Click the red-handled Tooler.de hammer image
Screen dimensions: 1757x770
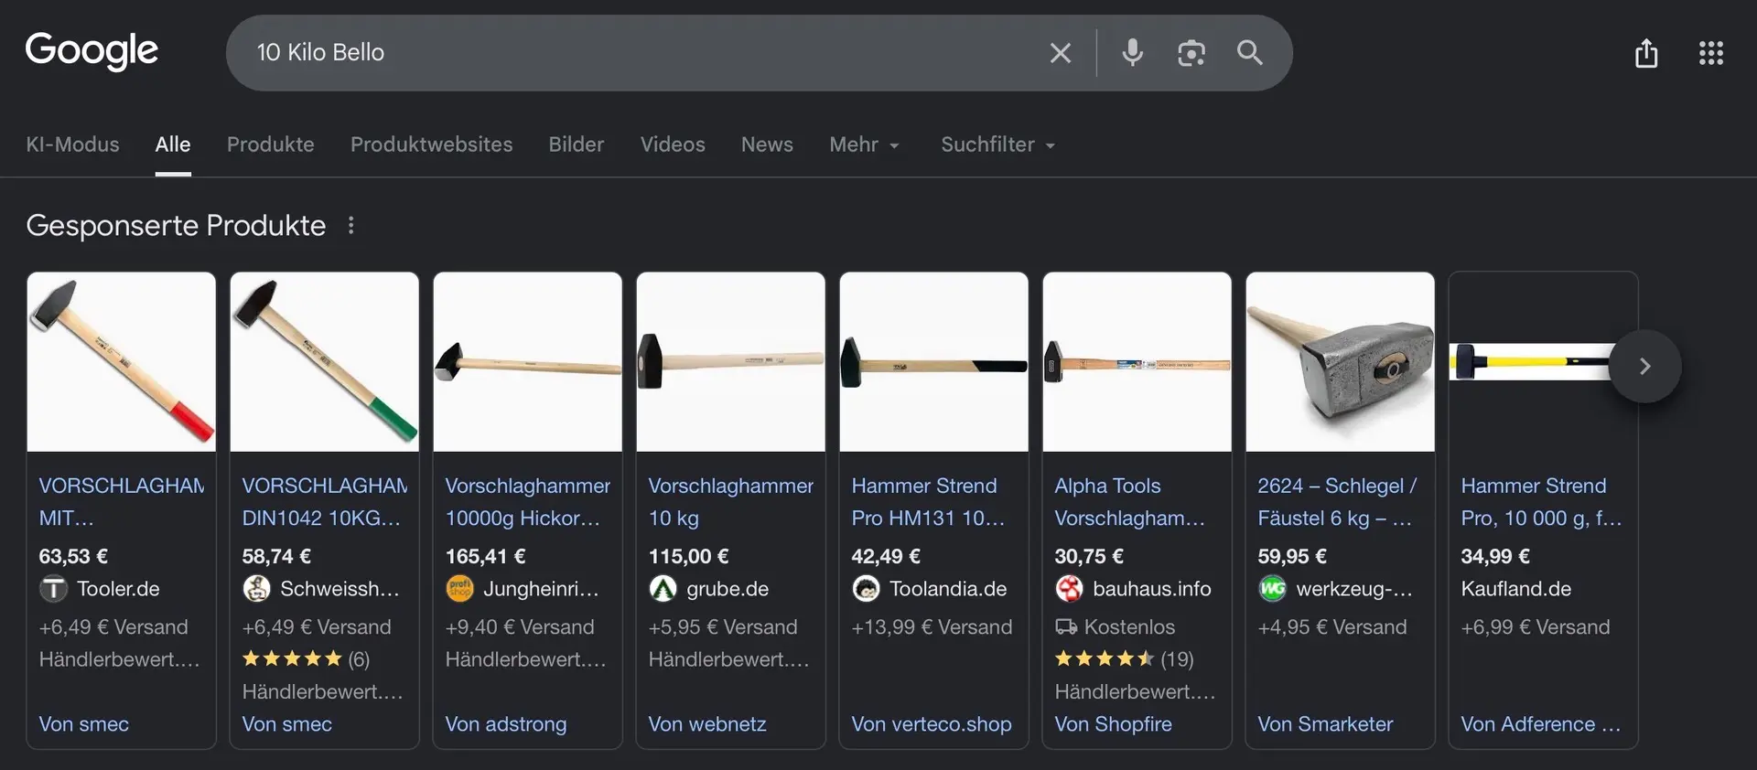(x=122, y=361)
